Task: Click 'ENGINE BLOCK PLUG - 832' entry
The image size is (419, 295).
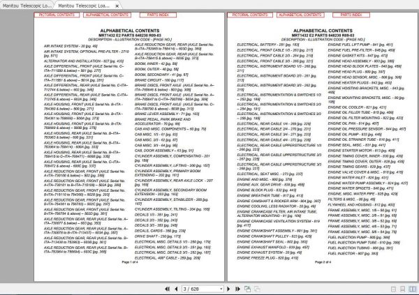Action: point(267,190)
